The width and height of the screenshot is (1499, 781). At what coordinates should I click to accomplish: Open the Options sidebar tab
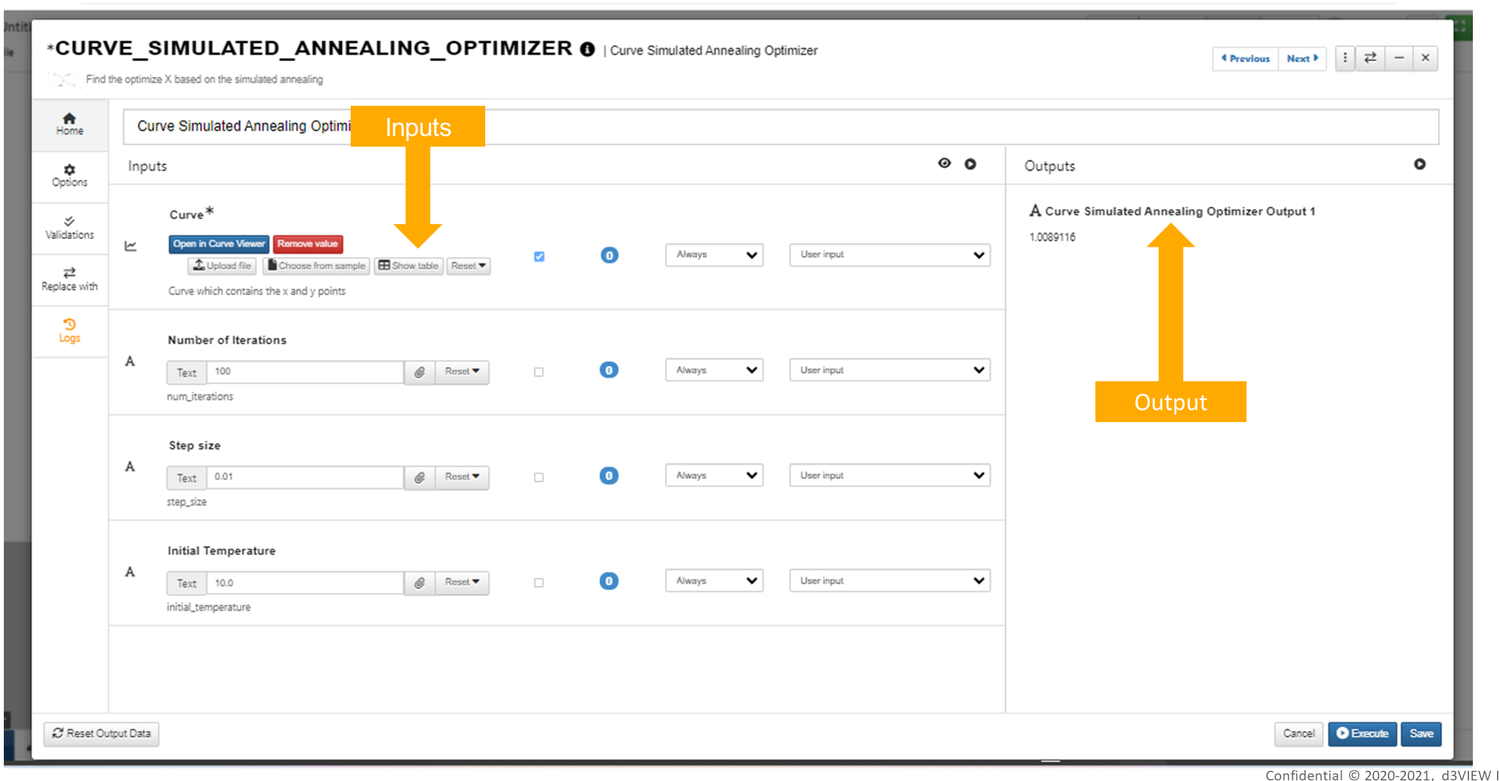point(69,175)
